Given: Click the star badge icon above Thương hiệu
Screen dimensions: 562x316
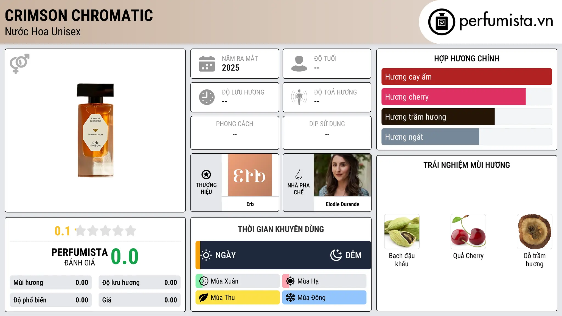Looking at the screenshot, I should [206, 174].
